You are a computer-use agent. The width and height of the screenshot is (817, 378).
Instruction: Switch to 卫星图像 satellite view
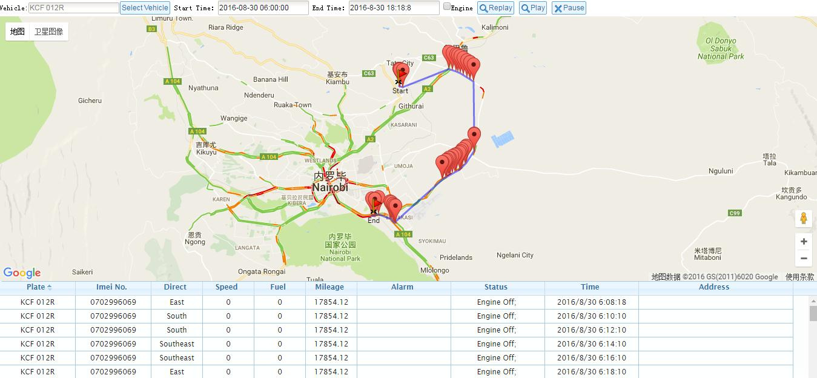(48, 31)
